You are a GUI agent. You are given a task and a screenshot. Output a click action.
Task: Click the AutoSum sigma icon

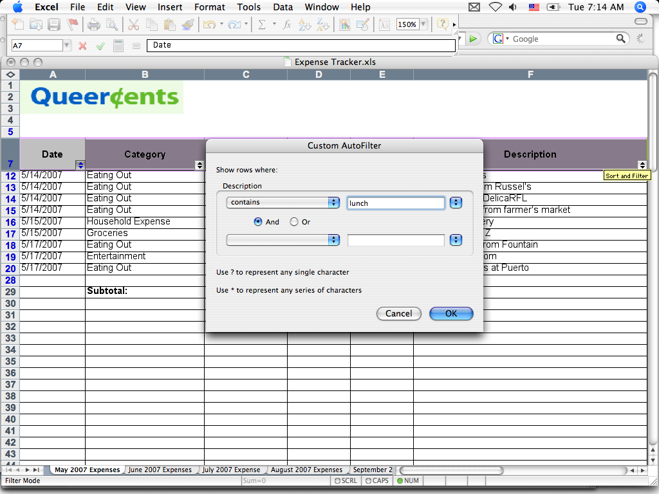pyautogui.click(x=262, y=25)
